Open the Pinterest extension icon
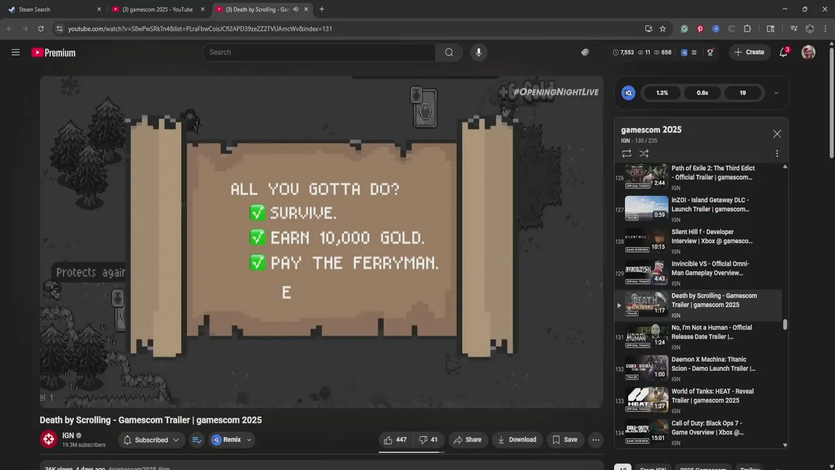Image resolution: width=835 pixels, height=470 pixels. click(700, 29)
